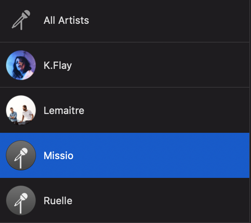
Task: Click empty space in the Ruelle row
Action: click(x=167, y=201)
